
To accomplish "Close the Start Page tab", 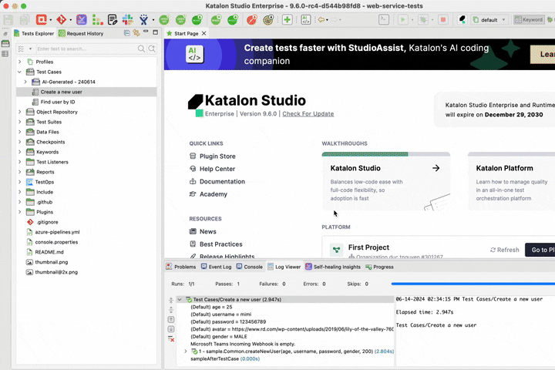I will [x=203, y=33].
